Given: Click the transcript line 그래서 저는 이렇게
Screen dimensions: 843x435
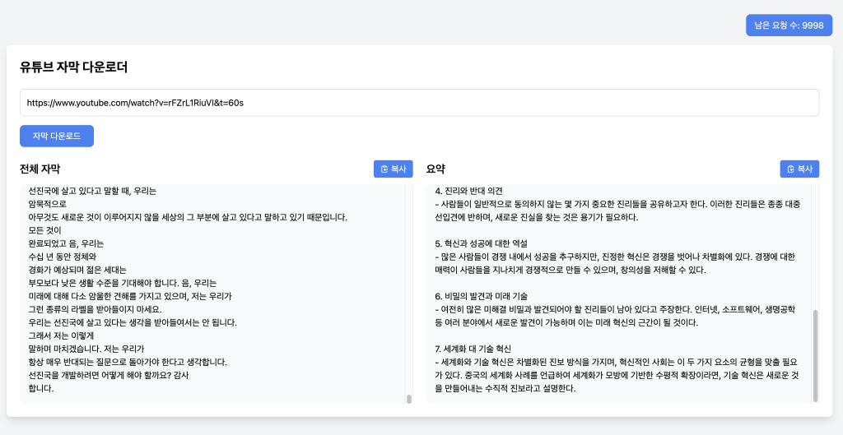Looking at the screenshot, I should click(x=61, y=336).
